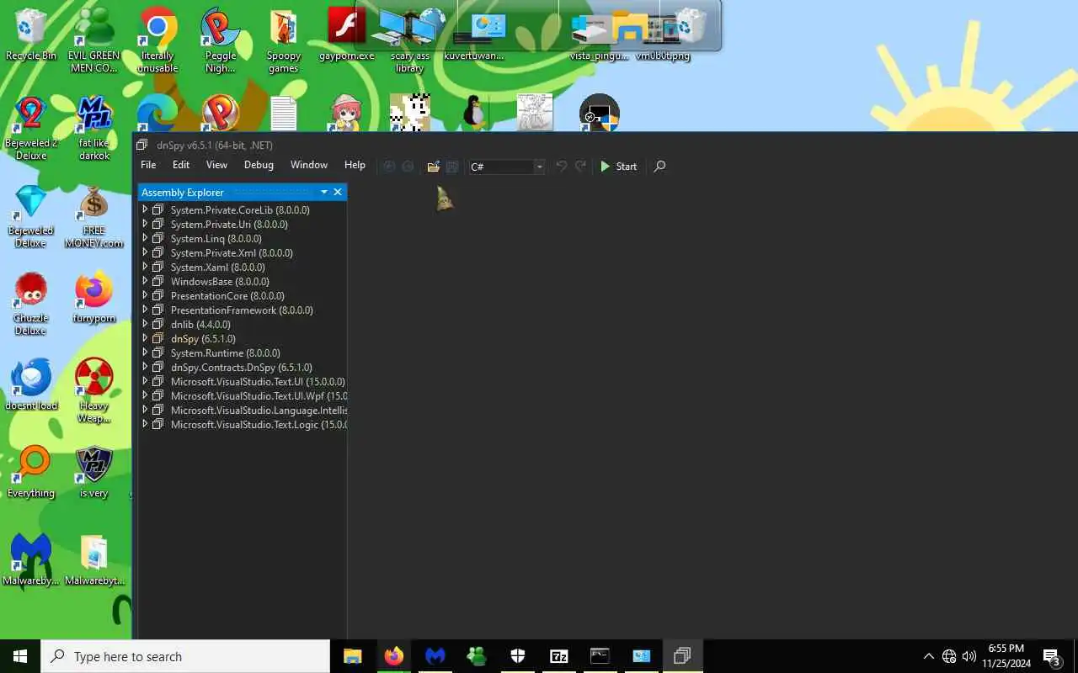This screenshot has width=1078, height=673.
Task: Select dnSpy.Contracts.DnSpy (6.5.1.0) row
Action: click(243, 367)
